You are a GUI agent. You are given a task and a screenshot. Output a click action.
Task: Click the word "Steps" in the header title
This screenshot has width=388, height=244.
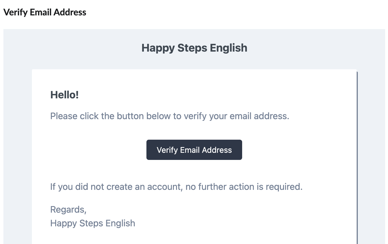point(192,48)
